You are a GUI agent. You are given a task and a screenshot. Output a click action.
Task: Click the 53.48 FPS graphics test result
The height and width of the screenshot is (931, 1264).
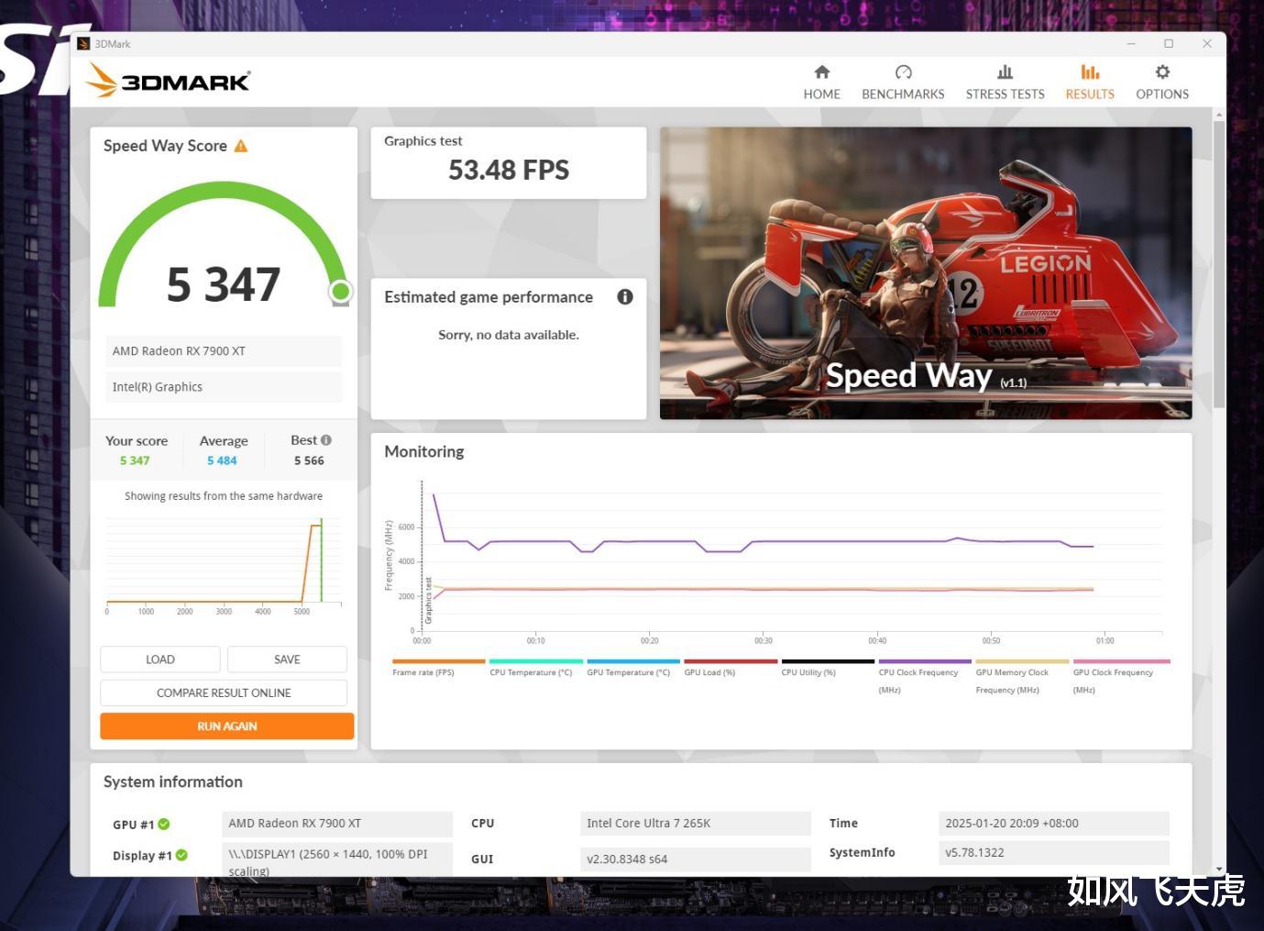[x=509, y=170]
